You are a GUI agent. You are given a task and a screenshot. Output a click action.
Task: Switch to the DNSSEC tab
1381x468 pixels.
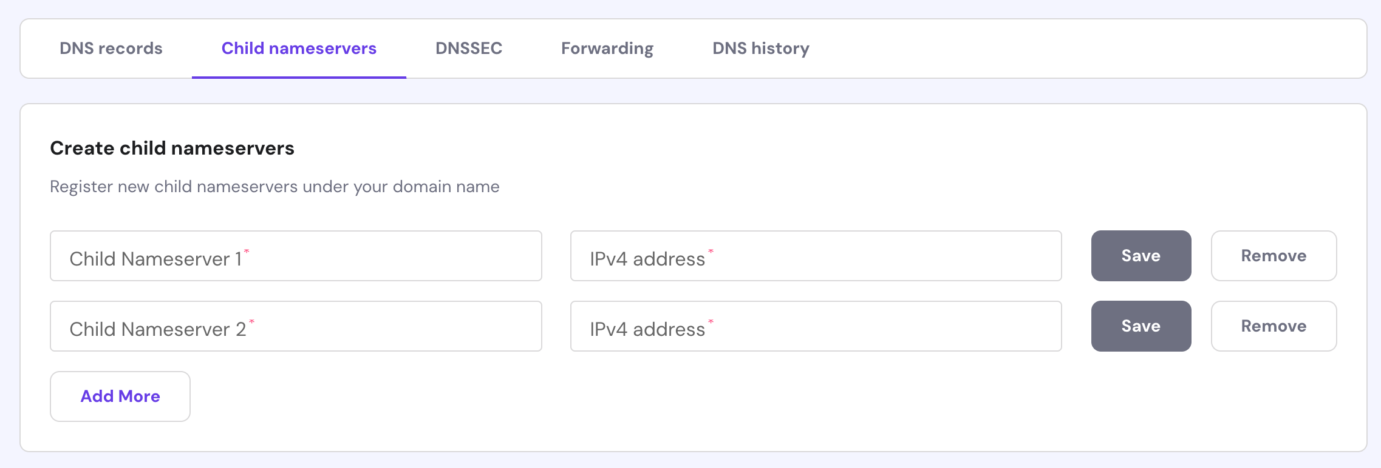coord(469,48)
